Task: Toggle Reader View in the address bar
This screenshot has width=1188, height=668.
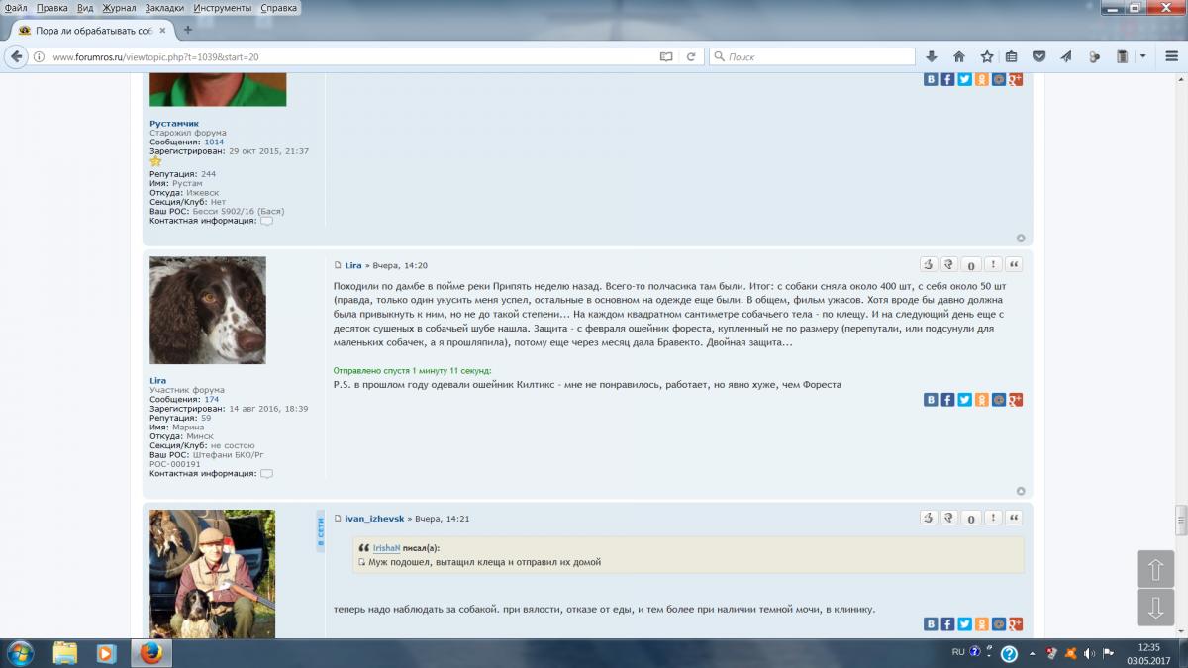Action: pyautogui.click(x=666, y=56)
